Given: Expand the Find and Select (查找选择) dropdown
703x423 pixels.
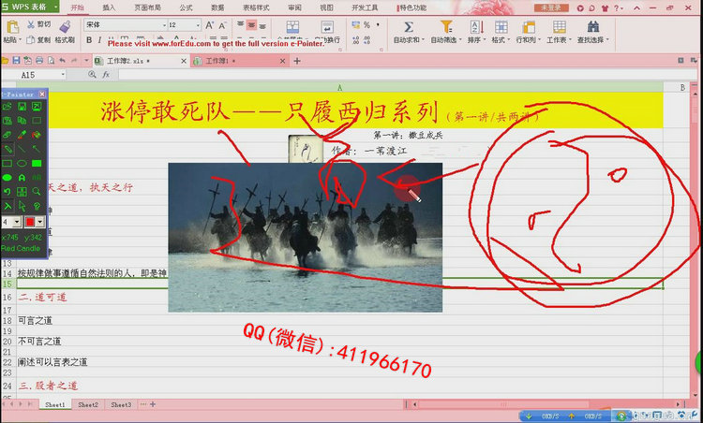Looking at the screenshot, I should pos(608,40).
